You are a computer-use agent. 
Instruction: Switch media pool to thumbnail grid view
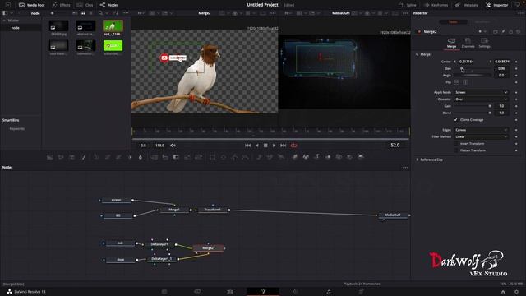point(82,13)
